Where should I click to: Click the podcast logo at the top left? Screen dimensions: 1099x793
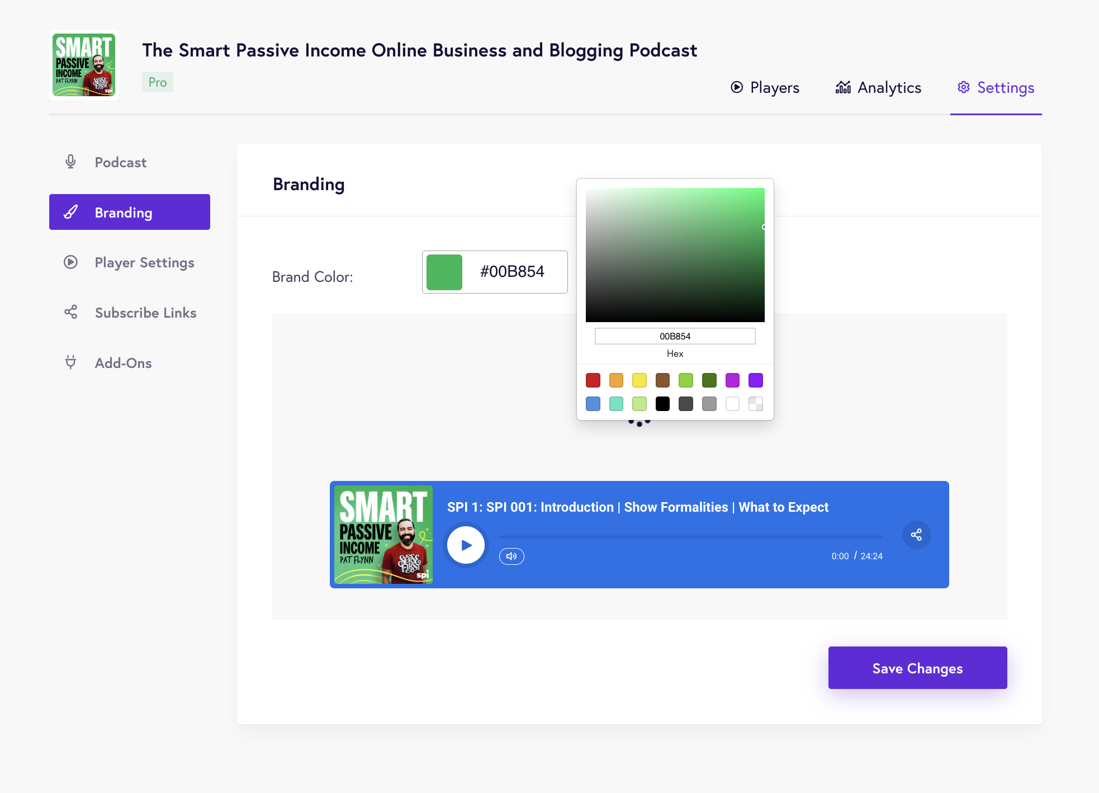pyautogui.click(x=84, y=65)
